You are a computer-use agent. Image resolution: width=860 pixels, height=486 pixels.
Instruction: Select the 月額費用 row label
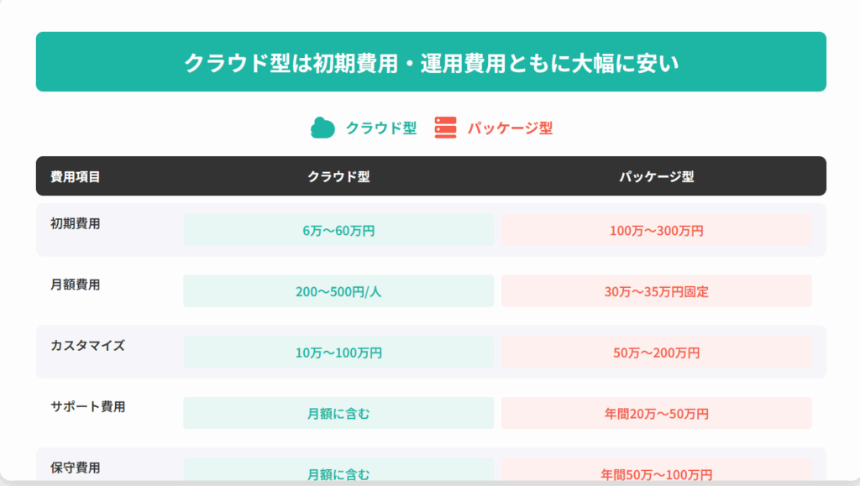click(x=76, y=285)
